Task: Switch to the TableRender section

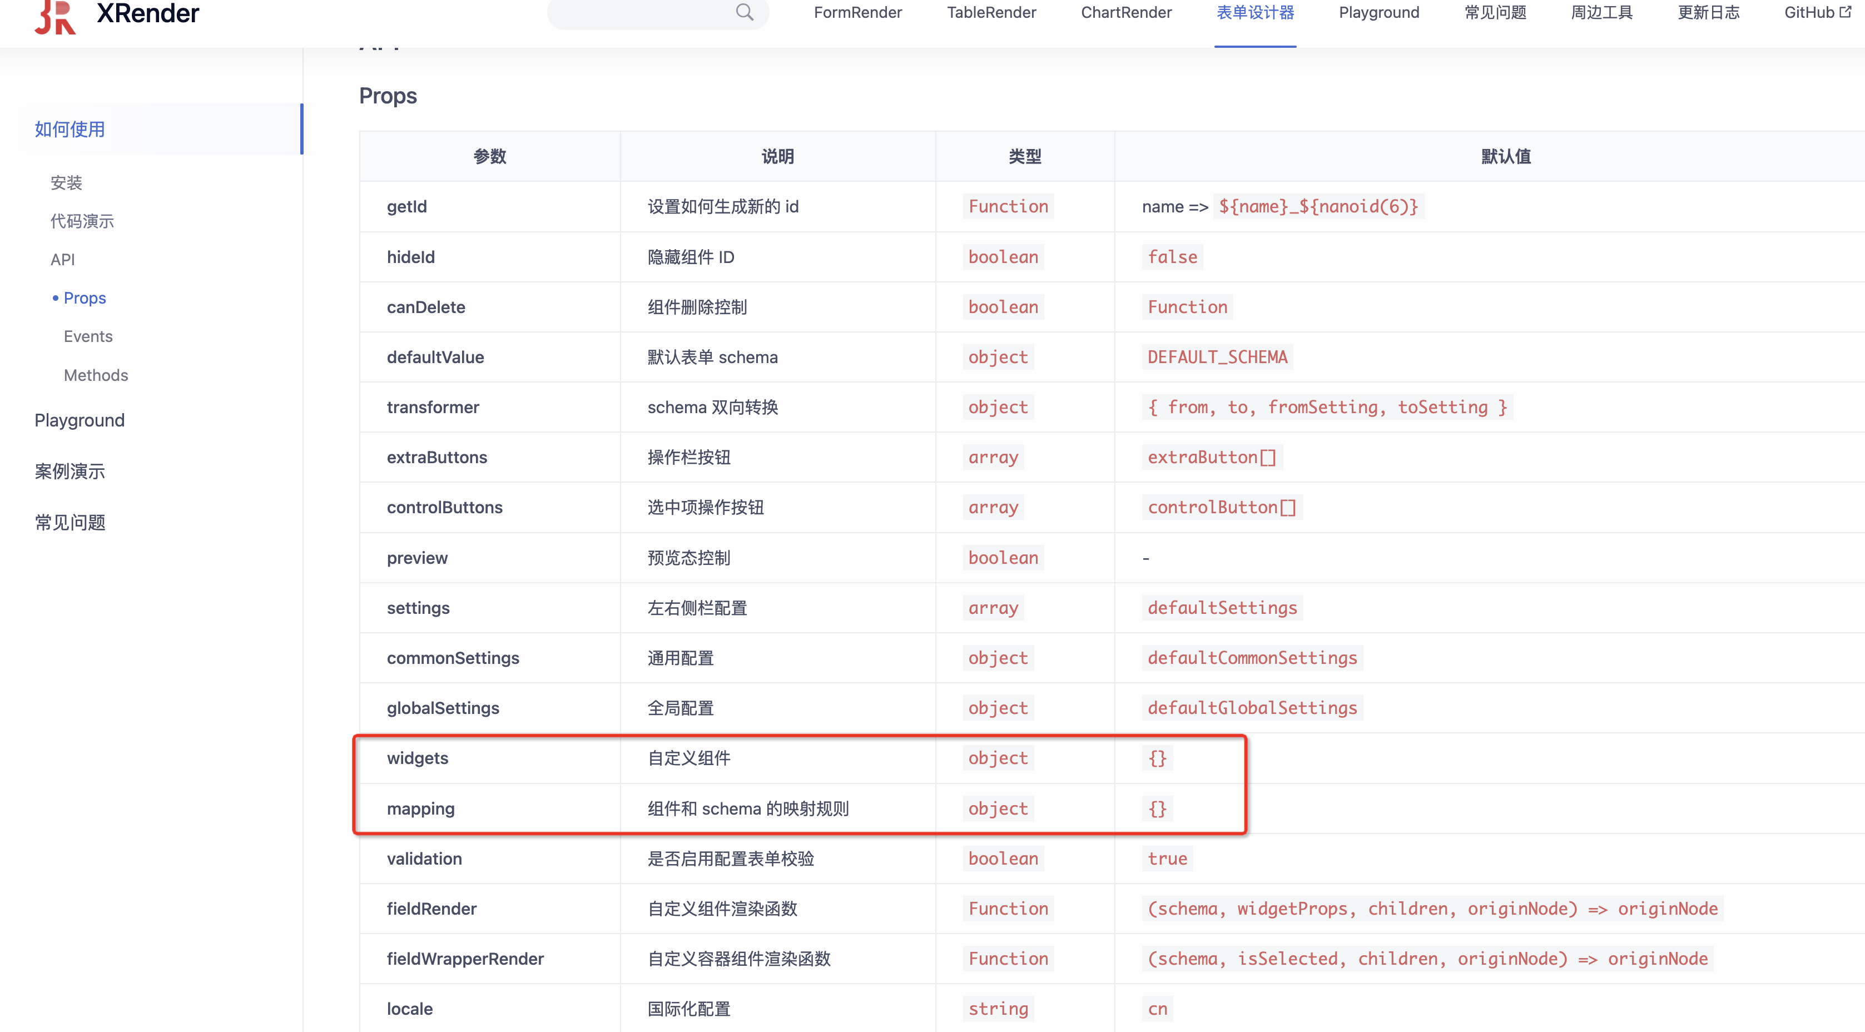Action: (x=991, y=12)
